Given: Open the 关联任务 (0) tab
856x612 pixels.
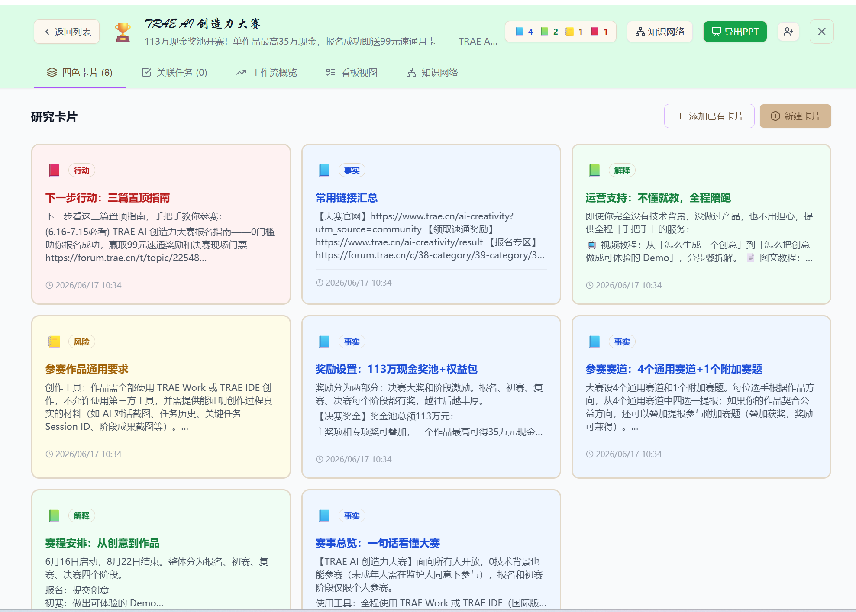Looking at the screenshot, I should click(x=175, y=72).
